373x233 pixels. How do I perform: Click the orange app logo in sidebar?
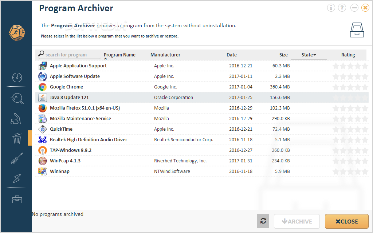(x=17, y=32)
